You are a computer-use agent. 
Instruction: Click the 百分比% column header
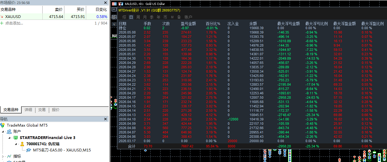213,24
